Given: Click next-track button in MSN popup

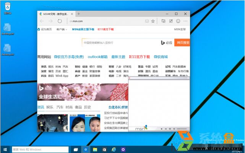Looking at the screenshot, I should [165, 129].
